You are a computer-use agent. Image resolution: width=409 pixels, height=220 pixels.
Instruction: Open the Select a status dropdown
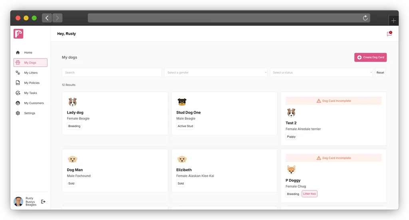(x=322, y=73)
